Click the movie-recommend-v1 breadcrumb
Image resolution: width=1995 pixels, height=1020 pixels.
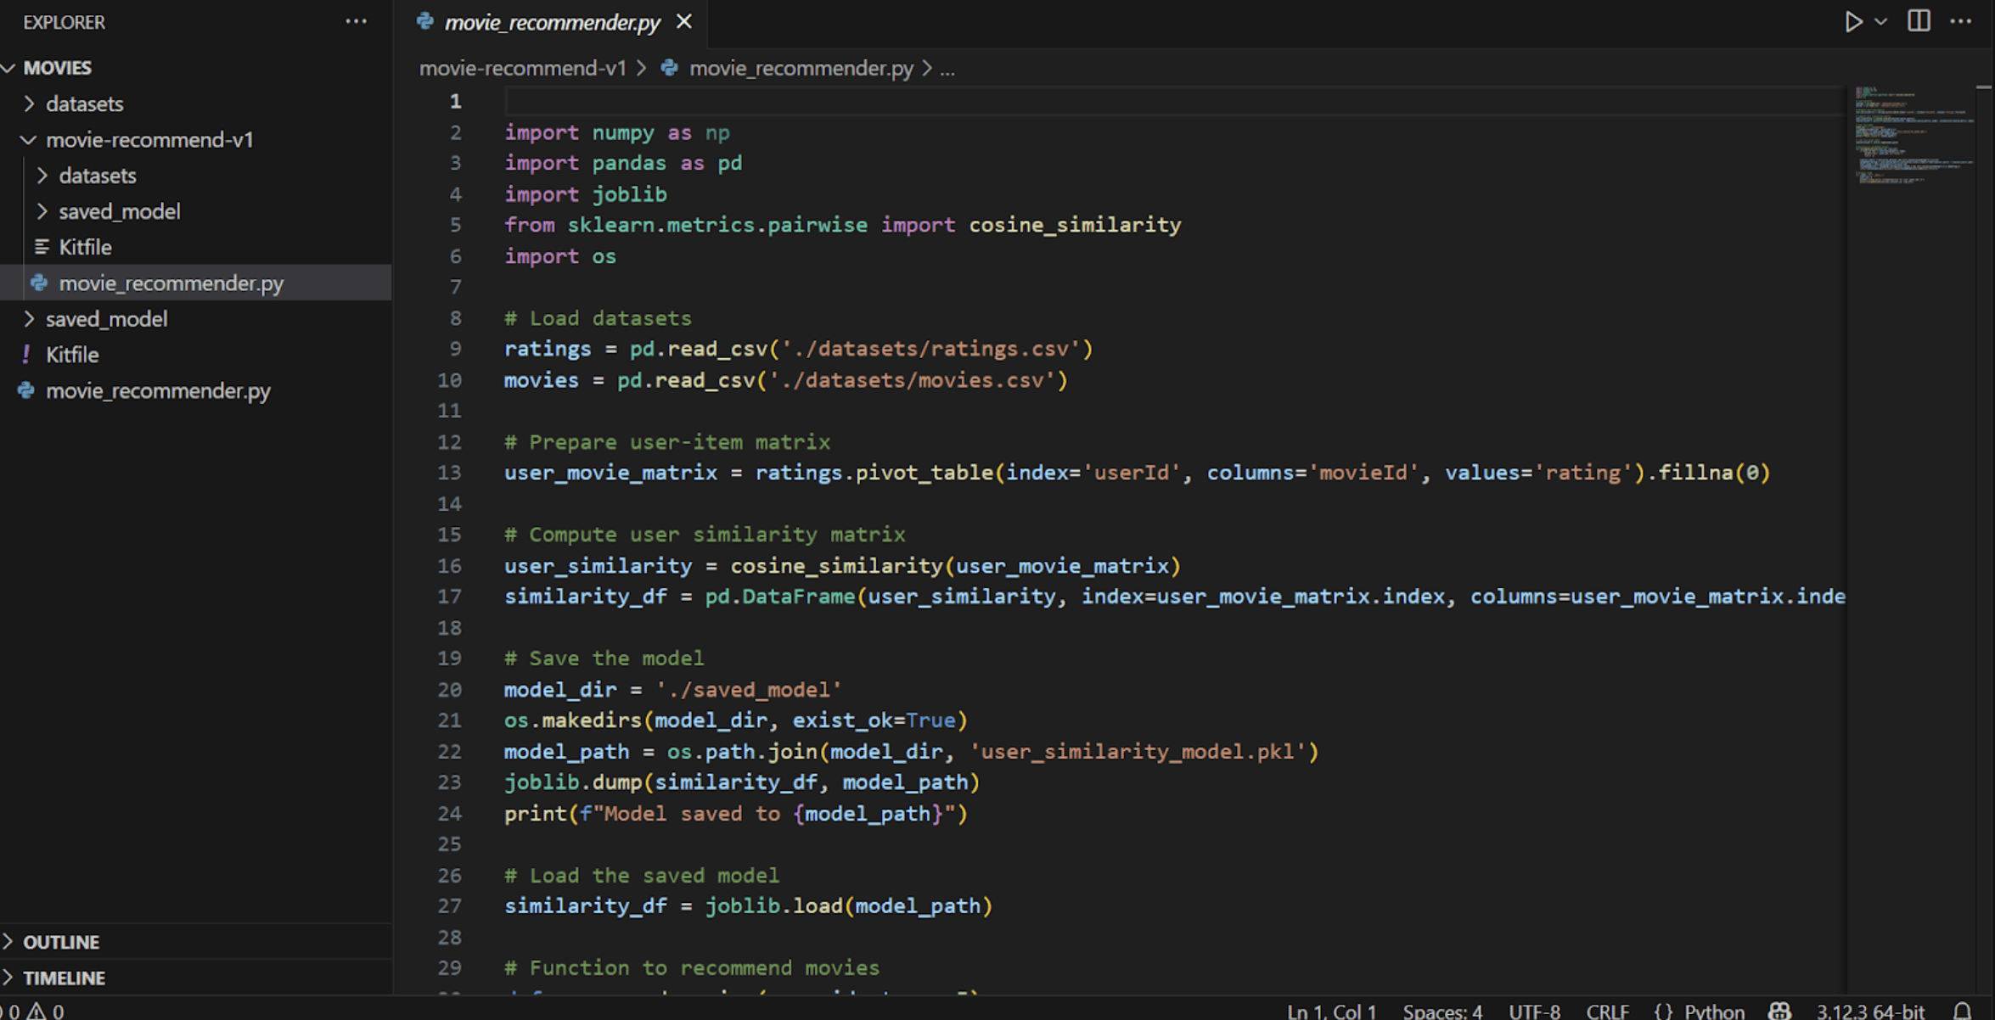point(522,68)
